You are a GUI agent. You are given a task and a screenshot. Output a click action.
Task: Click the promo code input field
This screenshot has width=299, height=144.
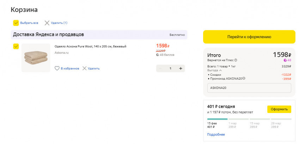(249, 88)
